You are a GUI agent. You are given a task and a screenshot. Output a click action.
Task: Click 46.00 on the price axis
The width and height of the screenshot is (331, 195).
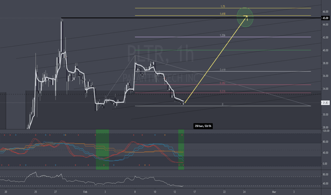pos(325,12)
